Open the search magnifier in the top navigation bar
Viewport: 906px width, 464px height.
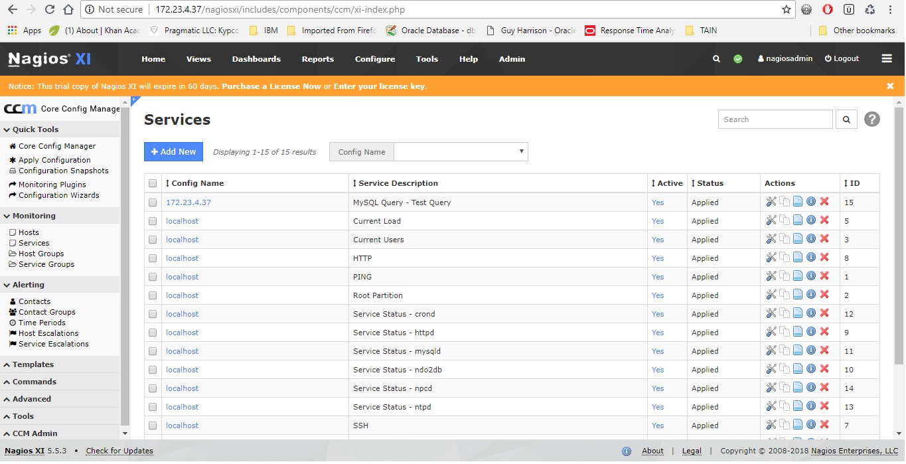(716, 59)
